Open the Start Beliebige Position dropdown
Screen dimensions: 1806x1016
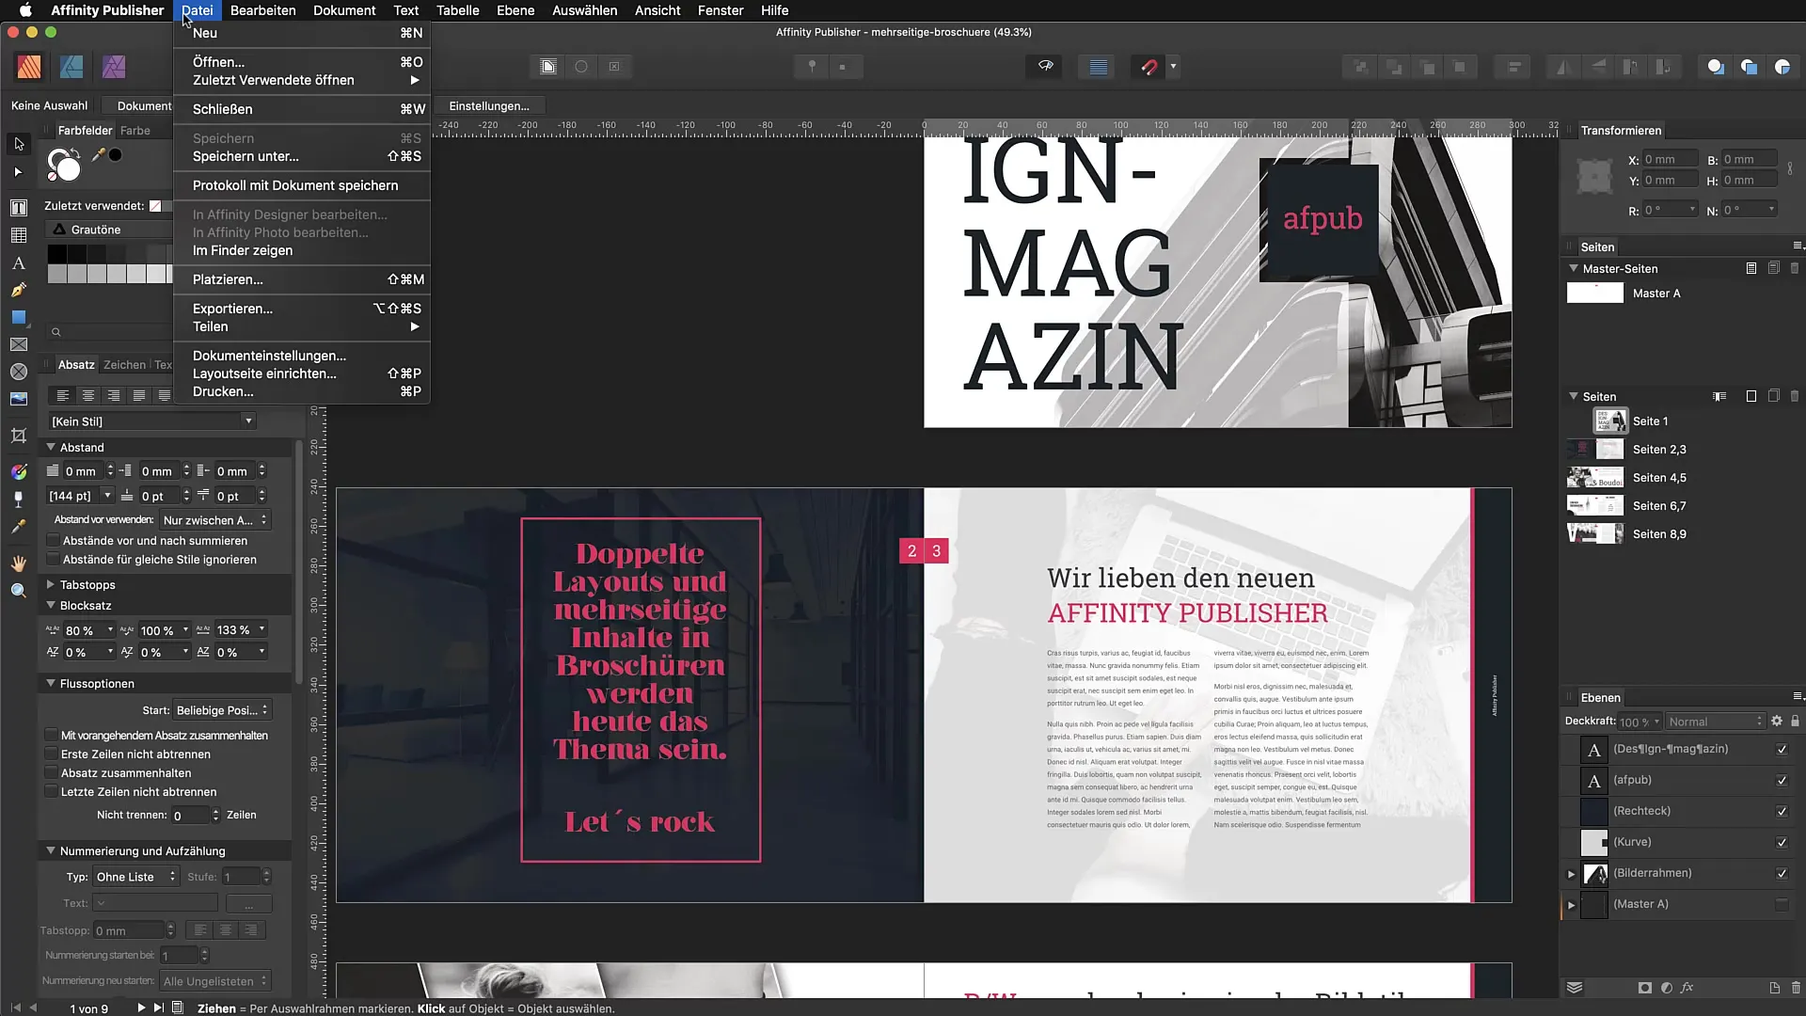click(x=222, y=710)
